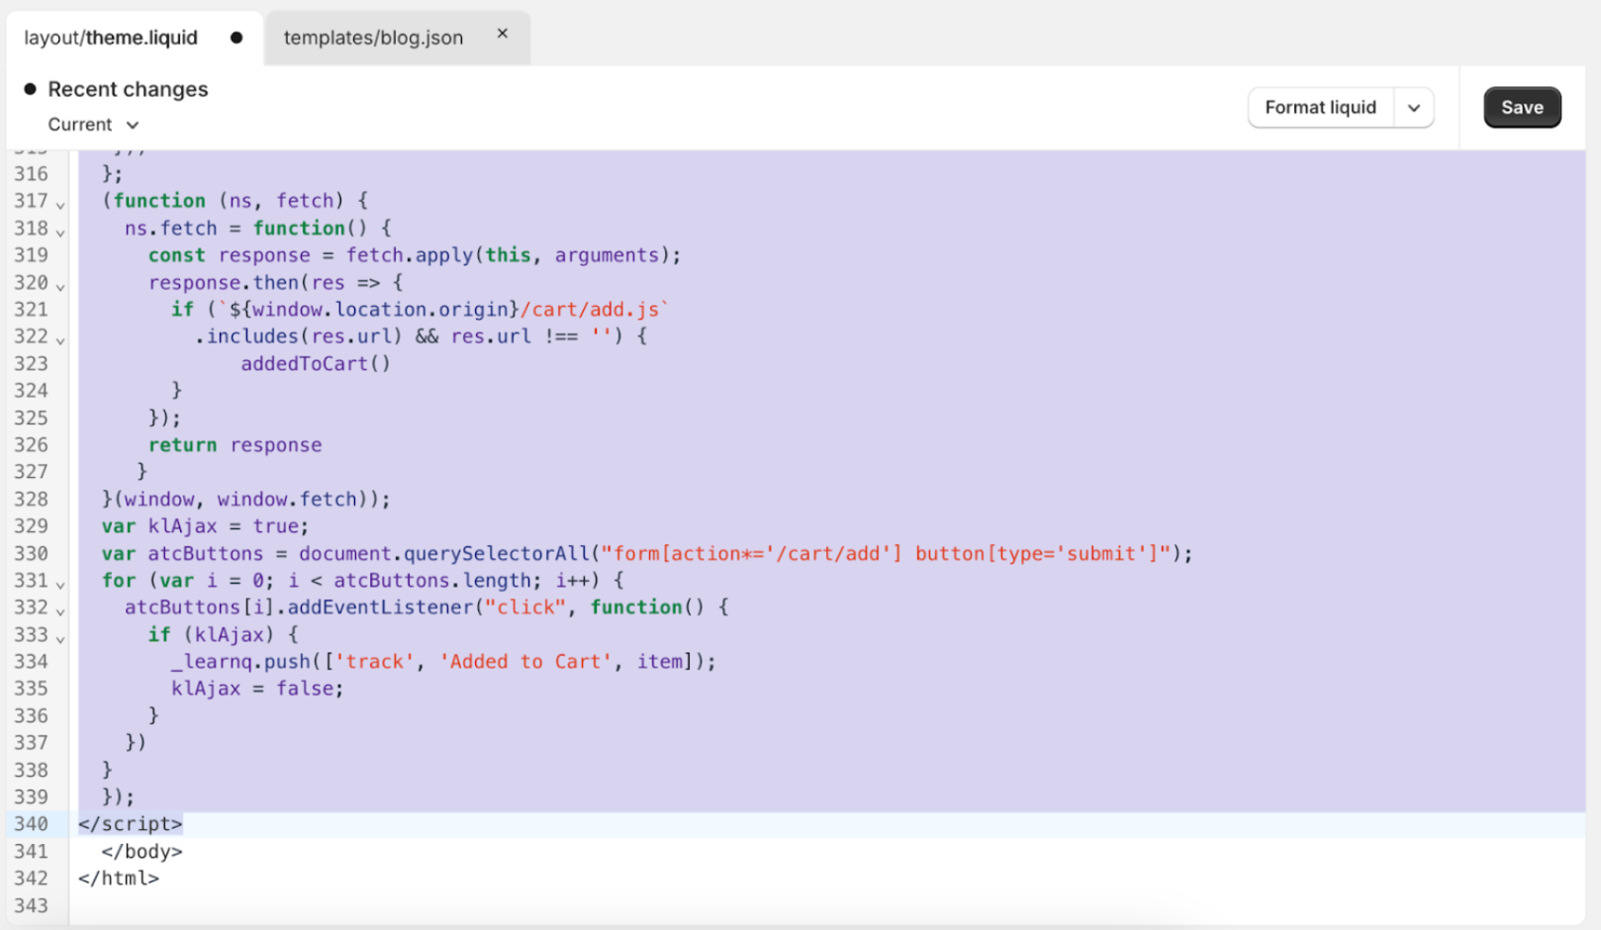Screen dimensions: 1601x930
Task: Open the Format liquid dropdown arrow
Action: 1414,108
